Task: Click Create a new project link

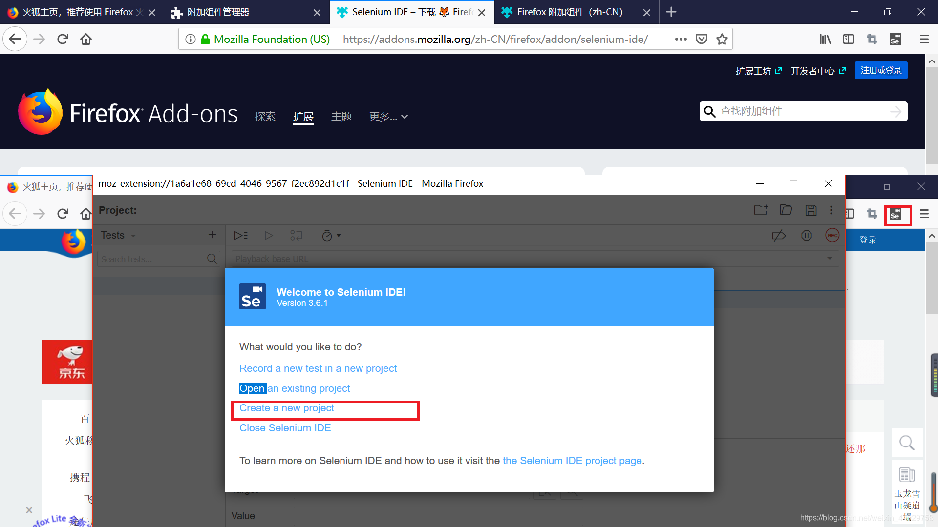Action: tap(287, 408)
